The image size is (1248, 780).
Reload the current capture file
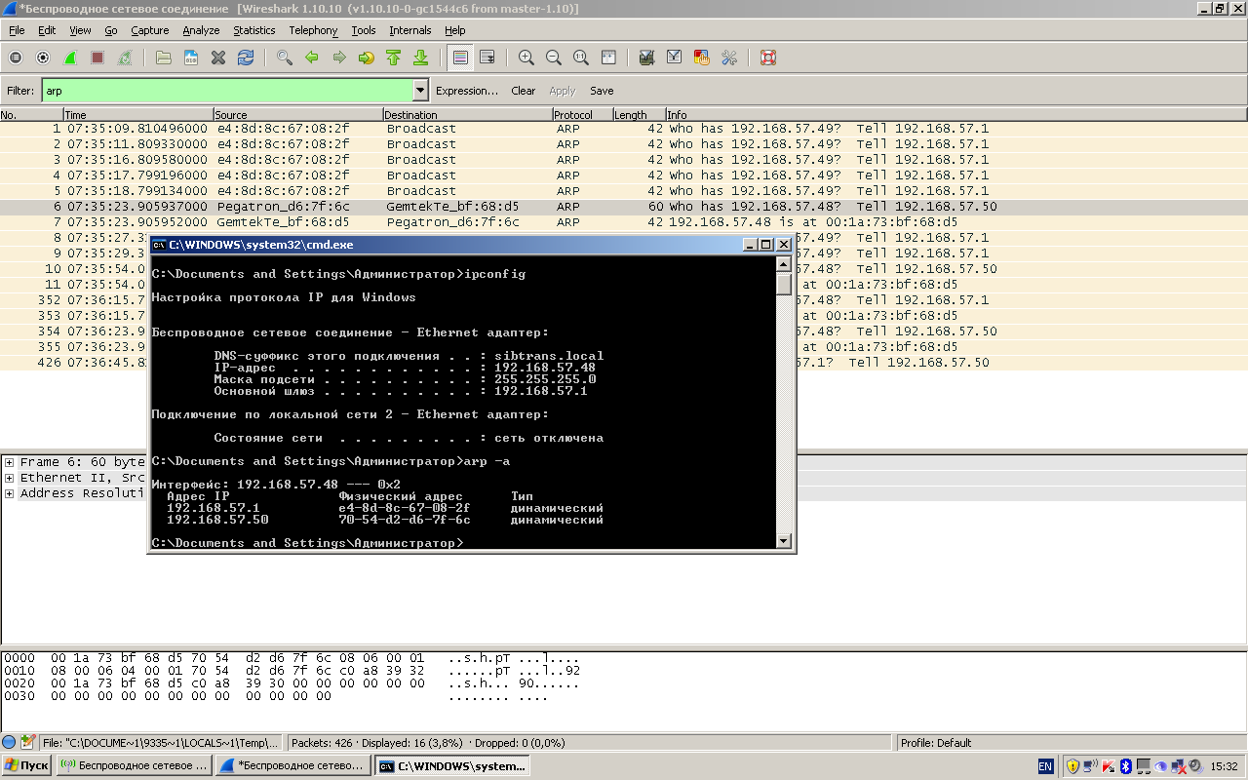click(x=246, y=58)
